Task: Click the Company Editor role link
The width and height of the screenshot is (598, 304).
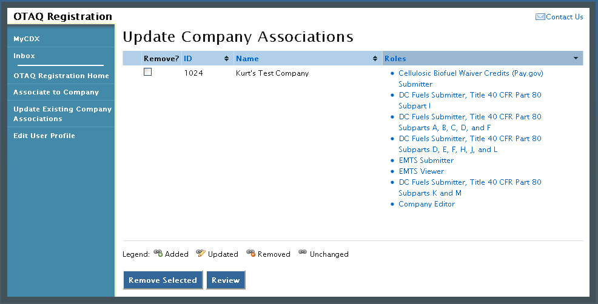Action: (x=426, y=204)
